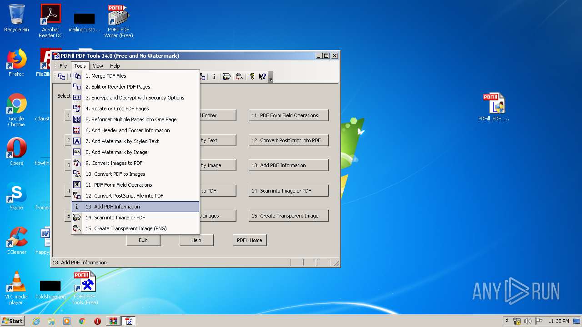Click PDFill PDF Tools taskbar button
Viewport: 582px width, 327px height.
(x=129, y=321)
